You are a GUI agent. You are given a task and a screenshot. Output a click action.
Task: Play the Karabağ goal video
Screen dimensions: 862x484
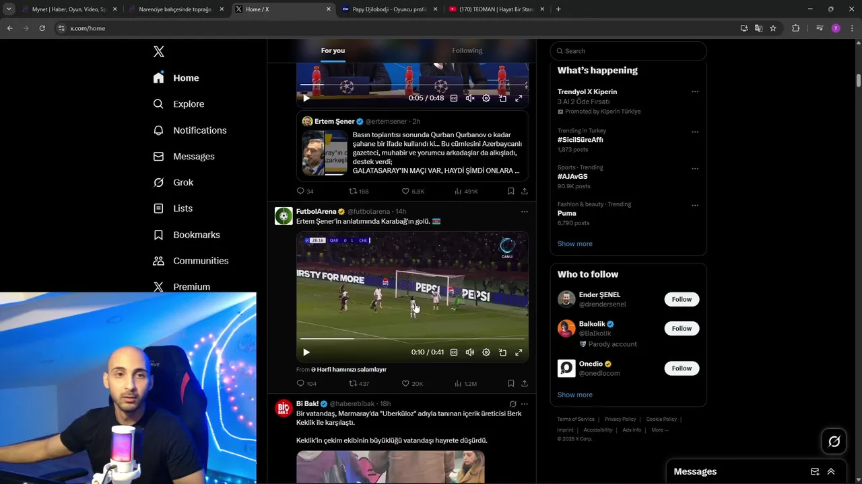tap(306, 352)
